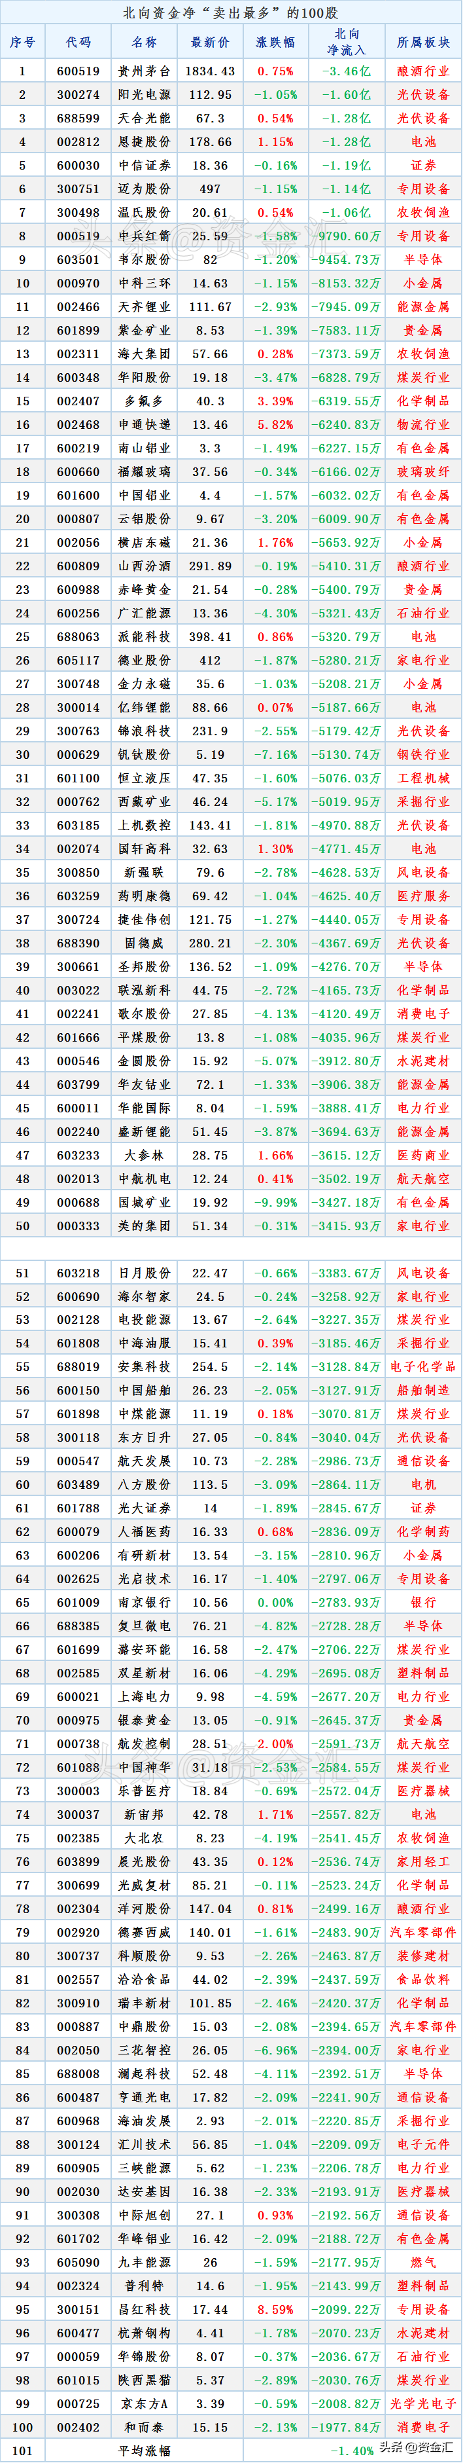Image resolution: width=463 pixels, height=2463 pixels.
Task: Click sector 钢铁行业 cell
Action: point(423,754)
